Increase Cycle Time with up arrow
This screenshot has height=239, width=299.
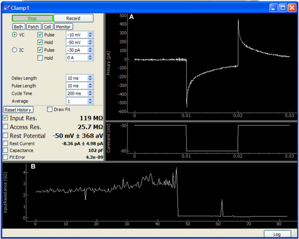pyautogui.click(x=90, y=92)
